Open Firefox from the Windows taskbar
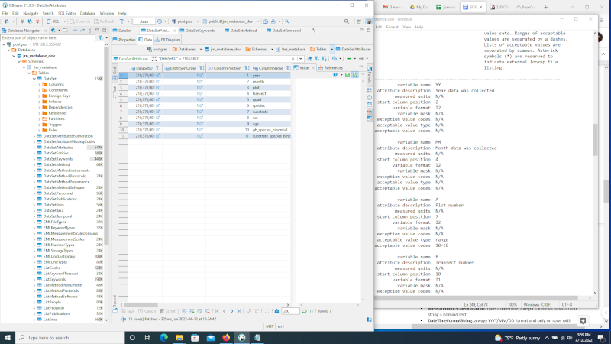Screen dimensions: 611x344 pyautogui.click(x=226, y=336)
